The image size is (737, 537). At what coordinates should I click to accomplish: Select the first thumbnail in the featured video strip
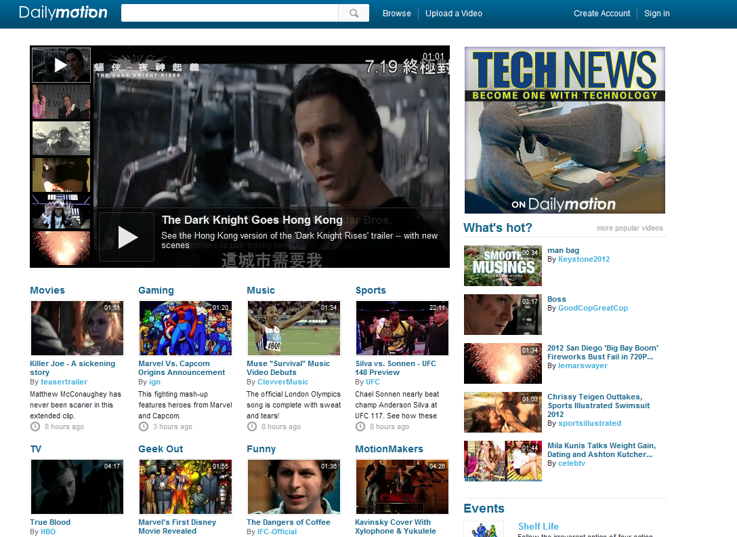[x=61, y=64]
